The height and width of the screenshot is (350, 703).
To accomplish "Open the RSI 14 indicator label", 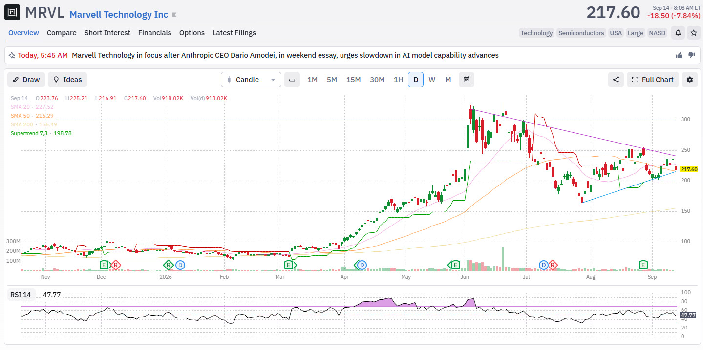I will [21, 295].
